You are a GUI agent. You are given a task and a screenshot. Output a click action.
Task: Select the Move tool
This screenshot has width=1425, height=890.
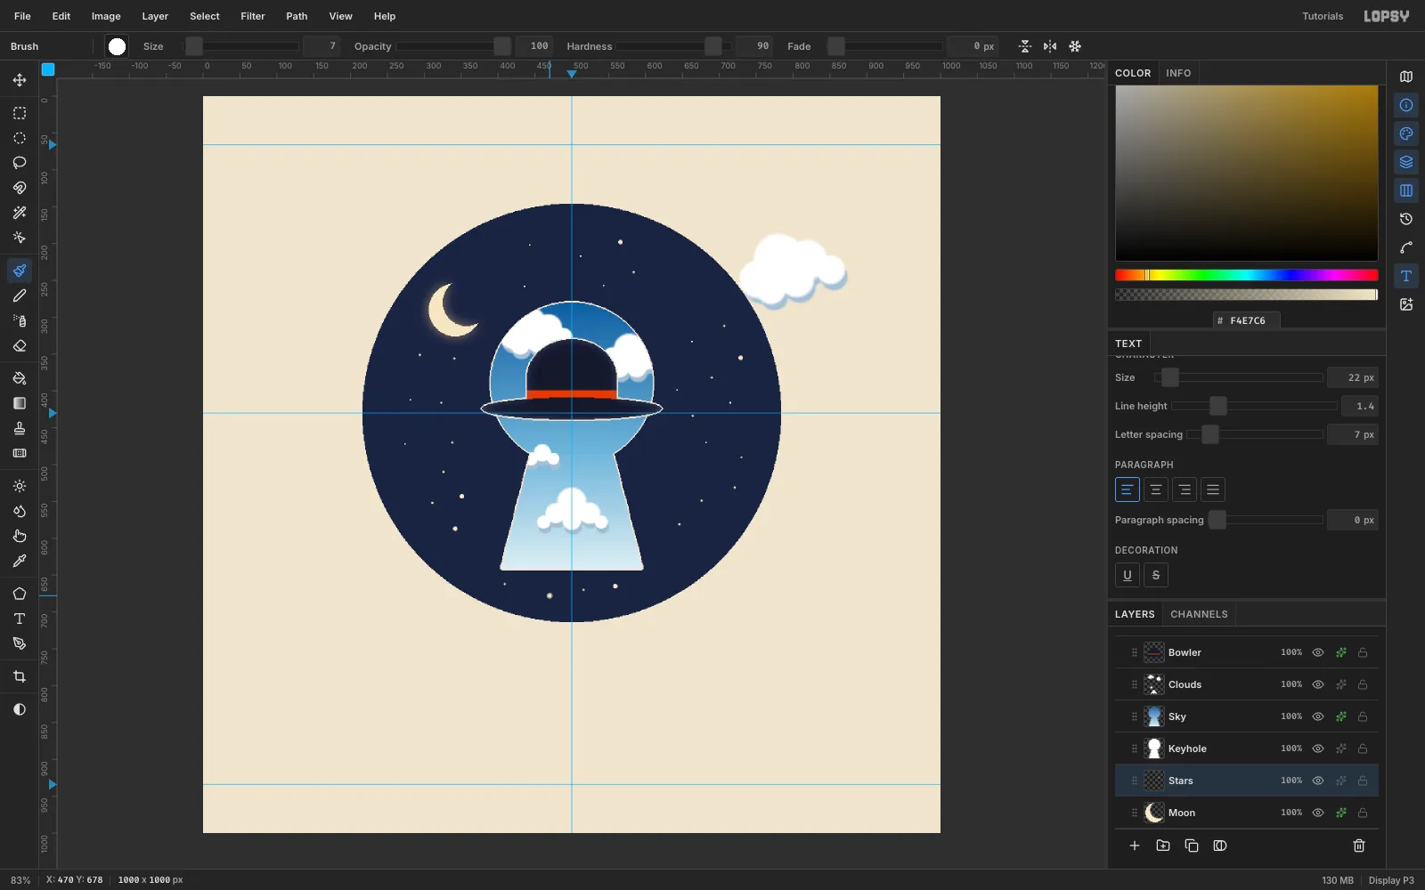coord(20,80)
